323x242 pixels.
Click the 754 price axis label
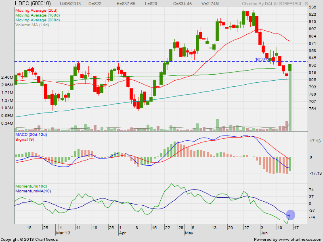(x=313, y=108)
